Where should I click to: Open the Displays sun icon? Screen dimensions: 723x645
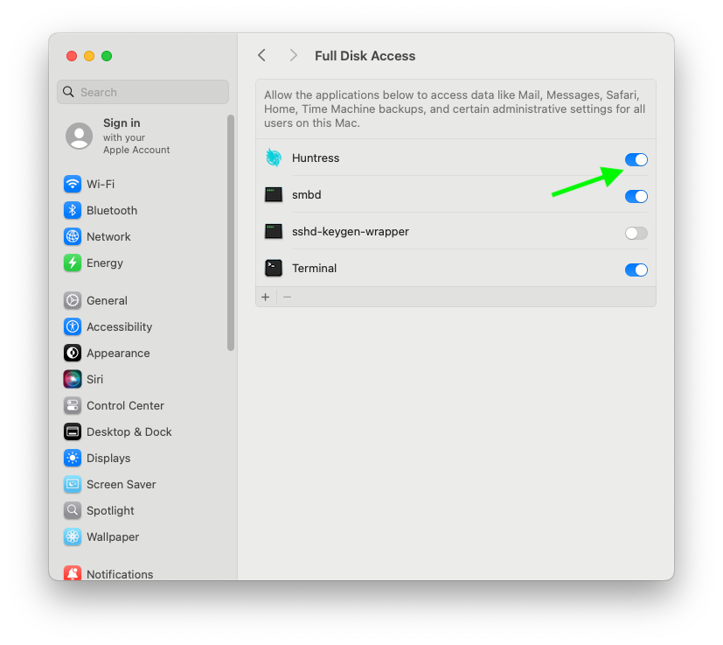73,459
